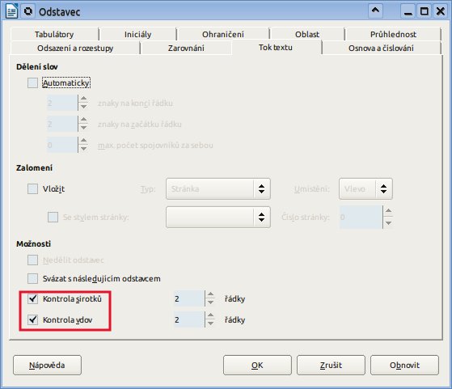Open Osnova a číslování tab
Viewport: 452px width, 389px height.
[381, 48]
